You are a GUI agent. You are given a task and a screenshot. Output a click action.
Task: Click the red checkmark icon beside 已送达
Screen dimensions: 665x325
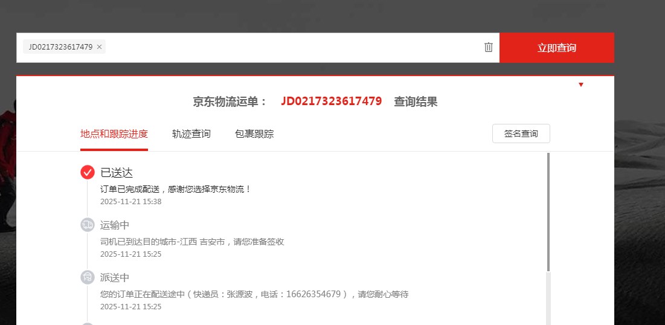click(x=88, y=172)
